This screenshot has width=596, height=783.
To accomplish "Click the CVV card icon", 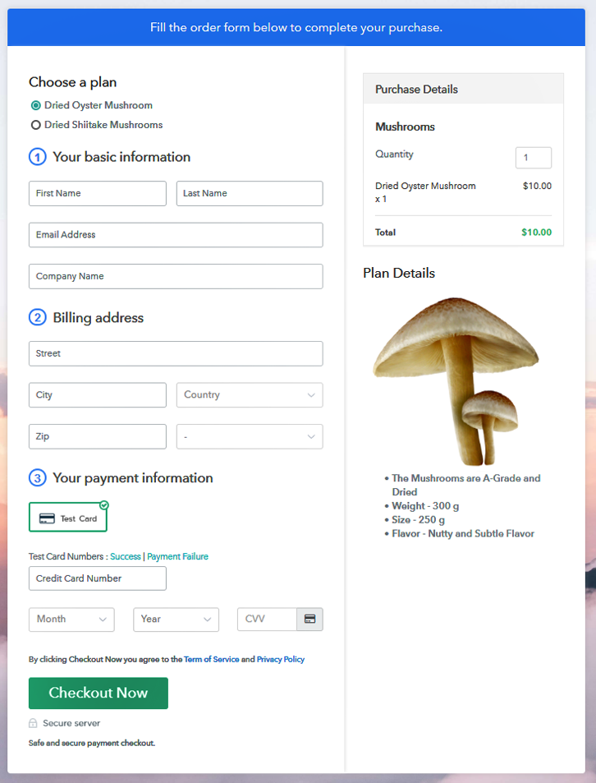I will click(x=309, y=619).
